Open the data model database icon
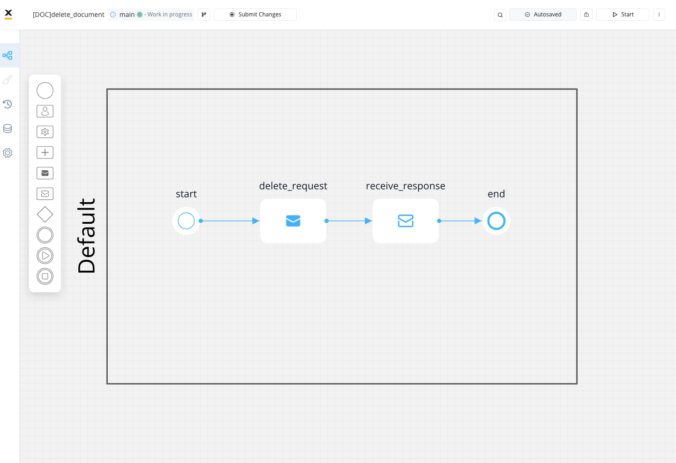Screen dimensions: 676x463 point(8,129)
